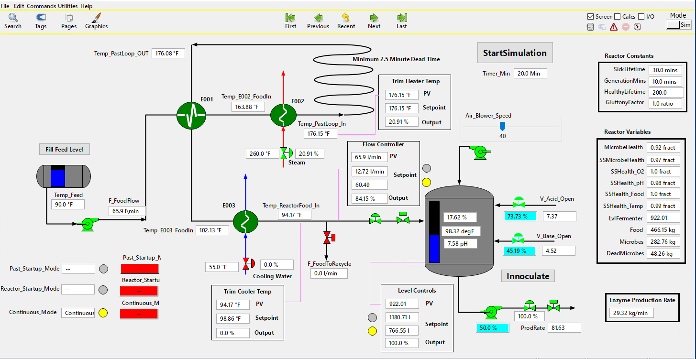The image size is (696, 359).
Task: Open the Pages tool
Action: [69, 21]
